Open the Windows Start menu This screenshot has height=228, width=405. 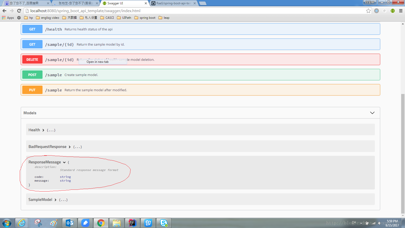point(7,223)
